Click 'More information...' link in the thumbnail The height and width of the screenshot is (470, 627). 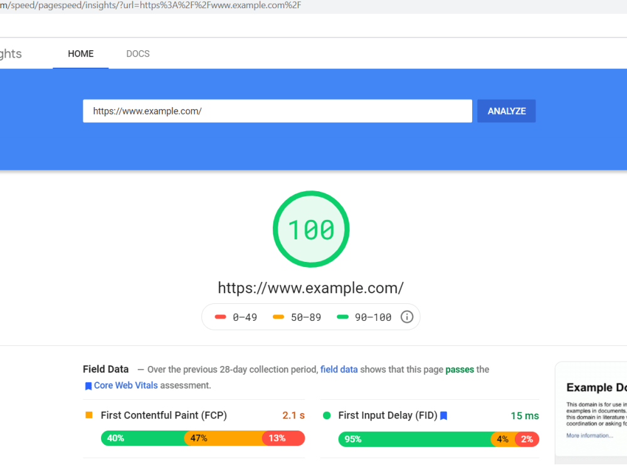[x=589, y=436]
